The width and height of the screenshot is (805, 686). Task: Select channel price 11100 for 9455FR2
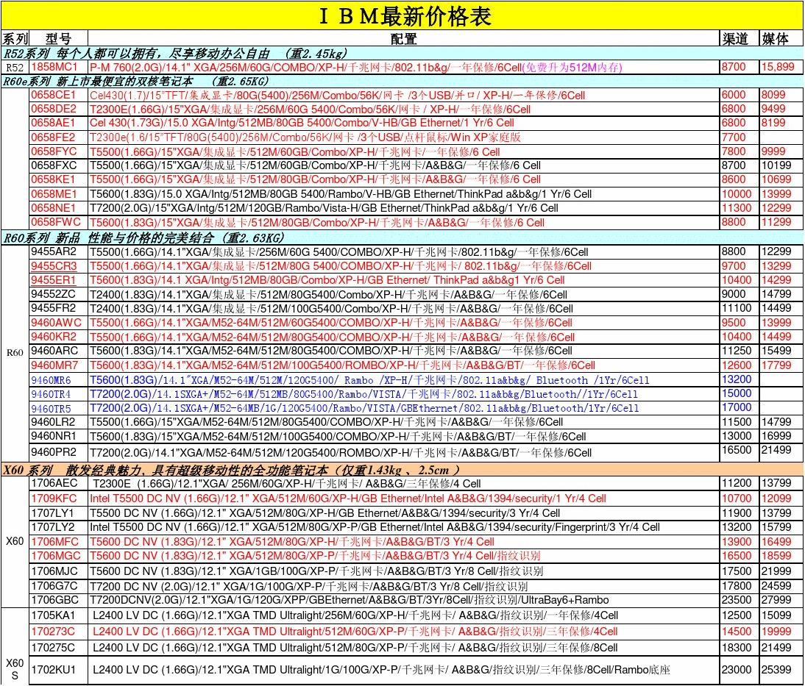737,308
